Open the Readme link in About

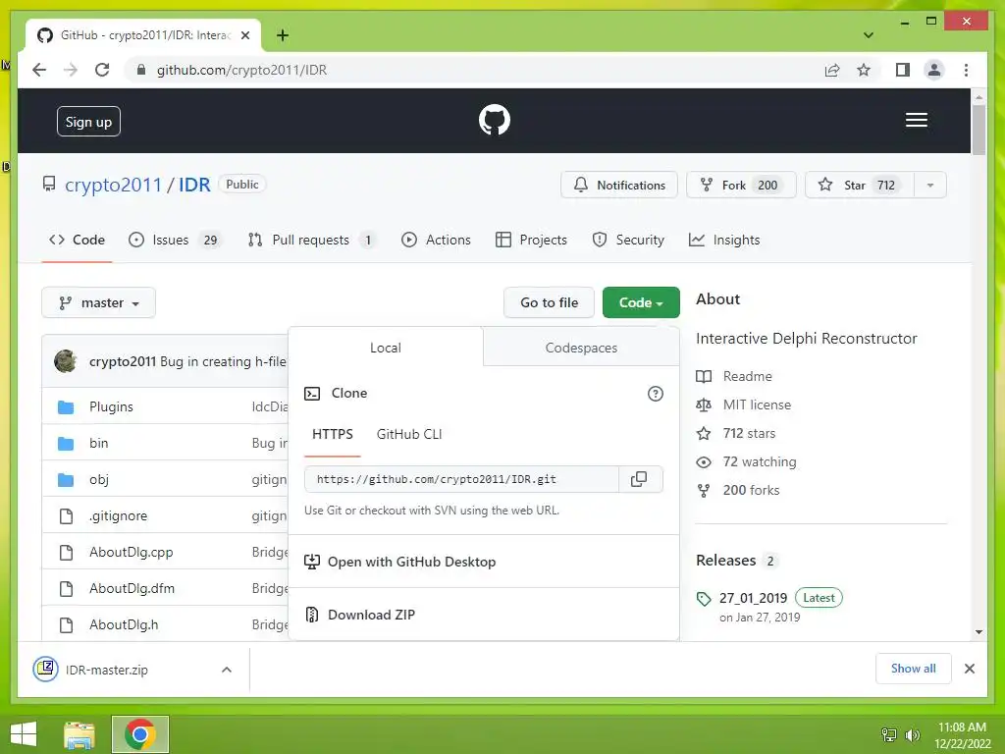click(x=747, y=376)
